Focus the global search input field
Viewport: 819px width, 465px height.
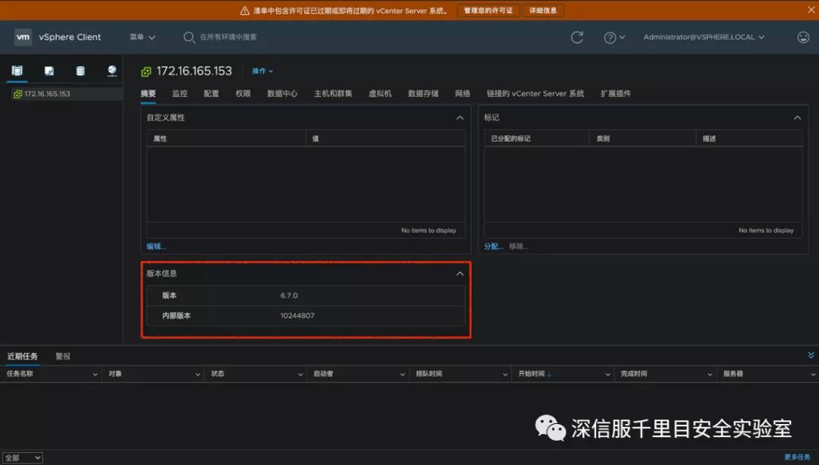(228, 37)
